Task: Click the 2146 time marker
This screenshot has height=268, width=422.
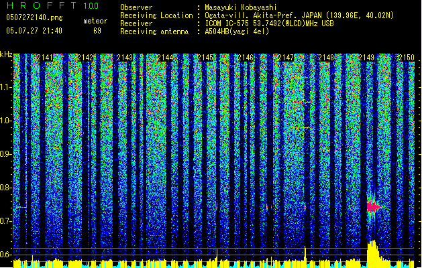Action: click(x=246, y=58)
